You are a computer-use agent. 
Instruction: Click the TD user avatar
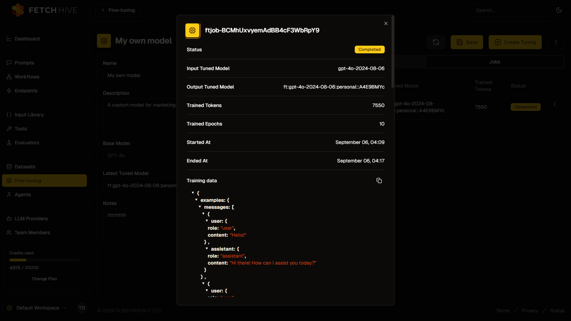tap(82, 308)
